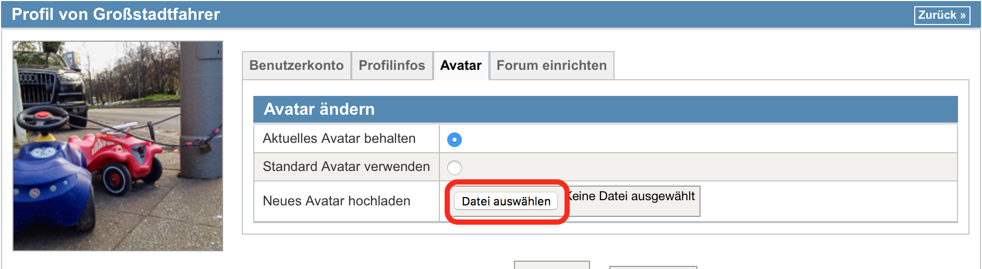Viewport: 982px width, 269px height.
Task: Click the Keine Datei ausgewählt text
Action: (633, 197)
